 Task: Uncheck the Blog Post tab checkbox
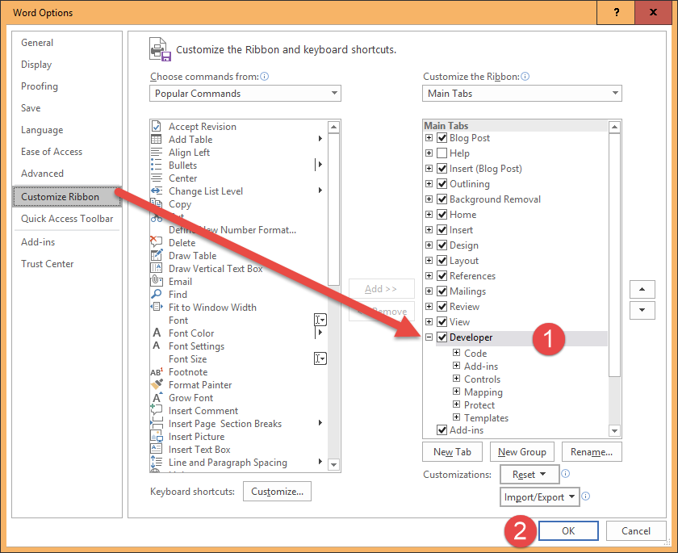pyautogui.click(x=442, y=138)
